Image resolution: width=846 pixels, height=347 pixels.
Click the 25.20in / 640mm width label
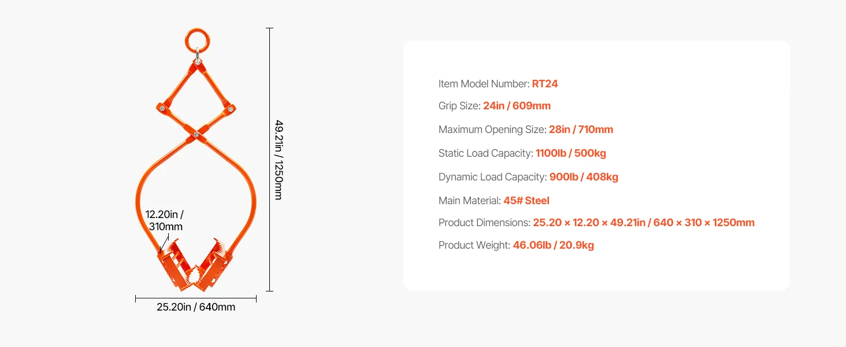coord(196,307)
